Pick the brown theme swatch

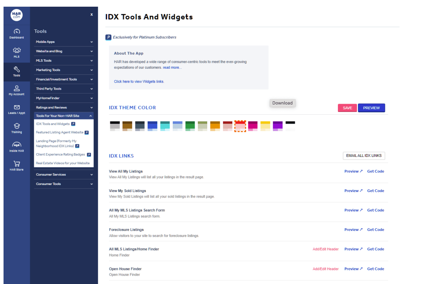click(128, 126)
